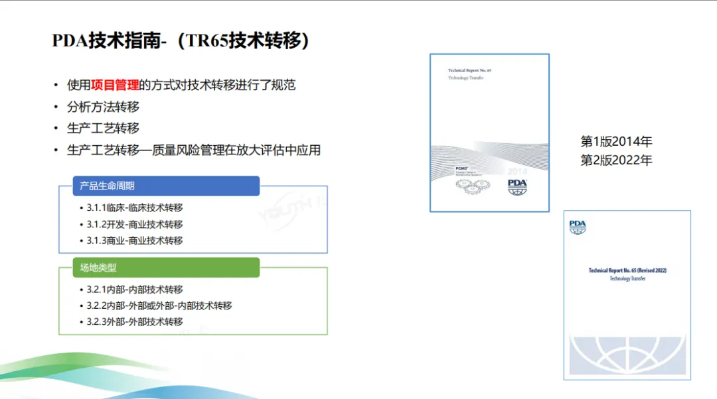Click bullet line 分析方法转移
The height and width of the screenshot is (399, 717).
(103, 107)
